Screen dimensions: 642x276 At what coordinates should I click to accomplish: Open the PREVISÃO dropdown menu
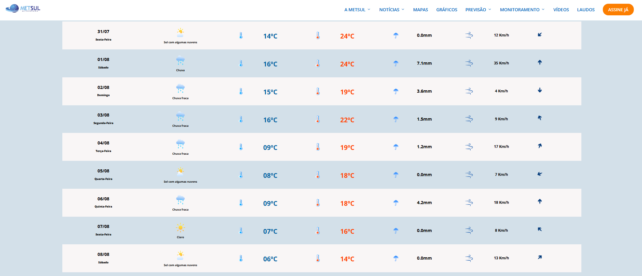click(478, 10)
